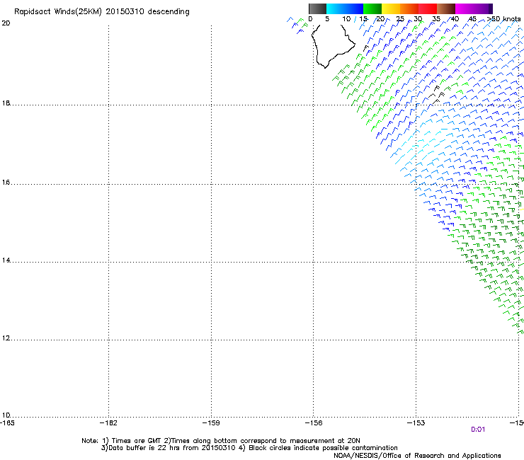This screenshot has width=524, height=460.
Task: Click the latitude label 16
Action: point(6,183)
